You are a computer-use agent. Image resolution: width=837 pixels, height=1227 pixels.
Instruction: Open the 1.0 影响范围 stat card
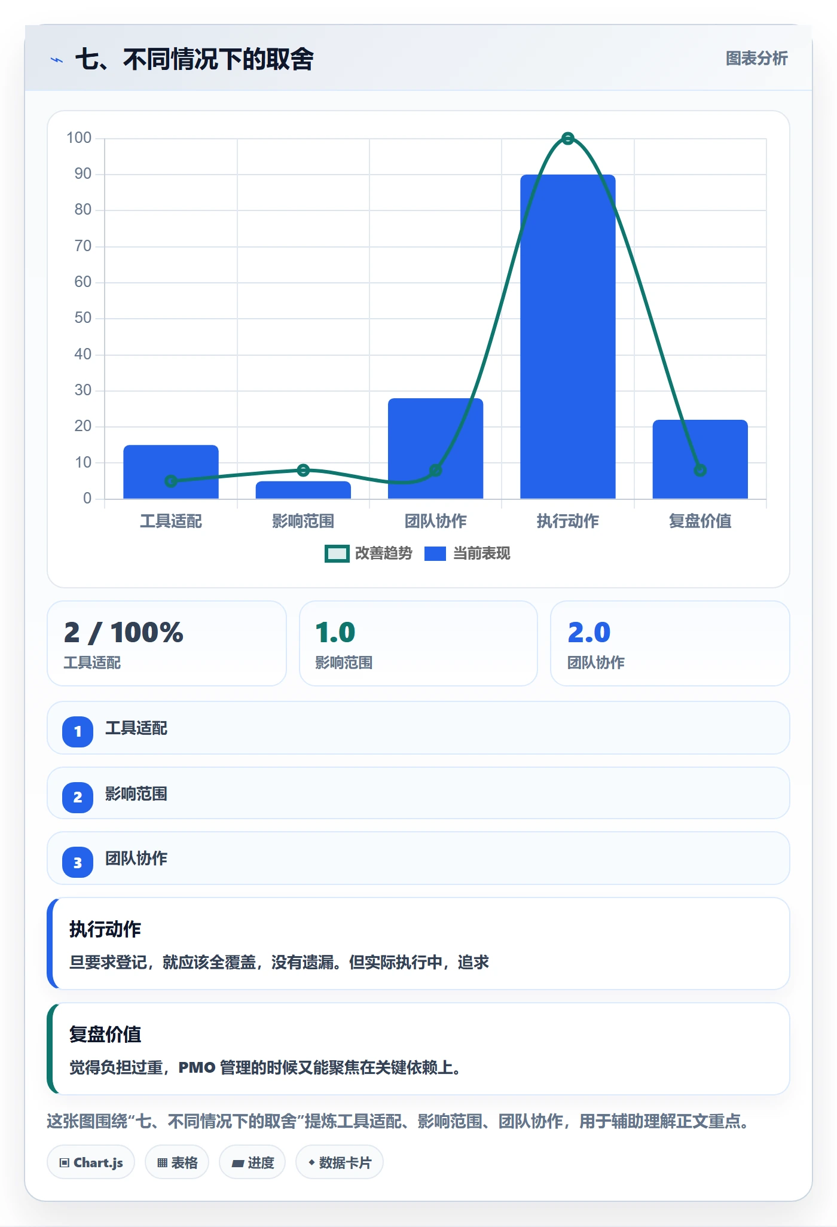[x=418, y=643]
